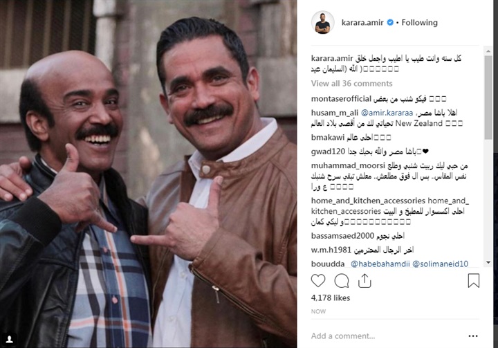This screenshot has height=348, width=498.
Task: Open the @amir.kararaa mention link
Action: pyautogui.click(x=387, y=113)
